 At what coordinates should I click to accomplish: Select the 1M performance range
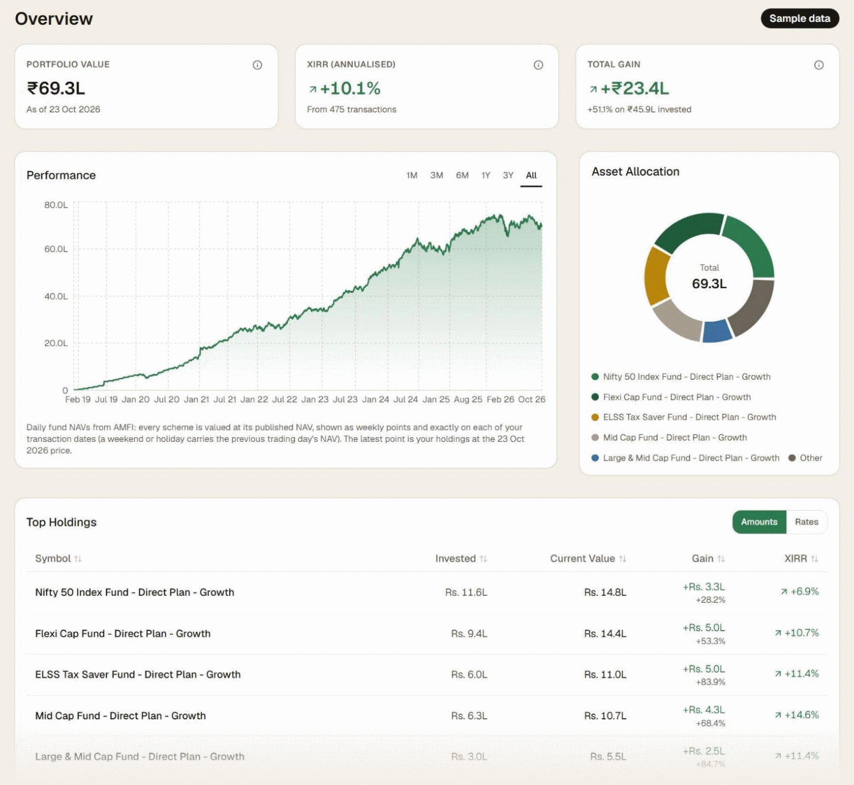(412, 175)
